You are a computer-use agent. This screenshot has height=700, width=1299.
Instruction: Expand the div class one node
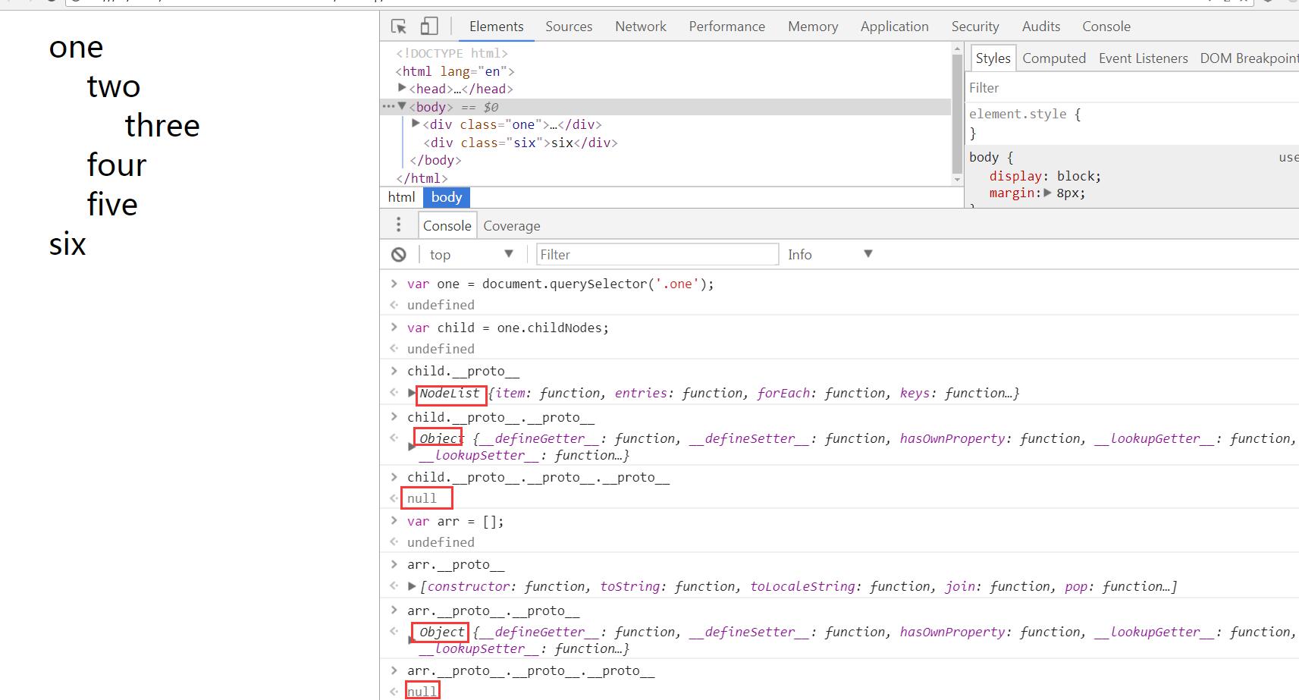coord(416,124)
